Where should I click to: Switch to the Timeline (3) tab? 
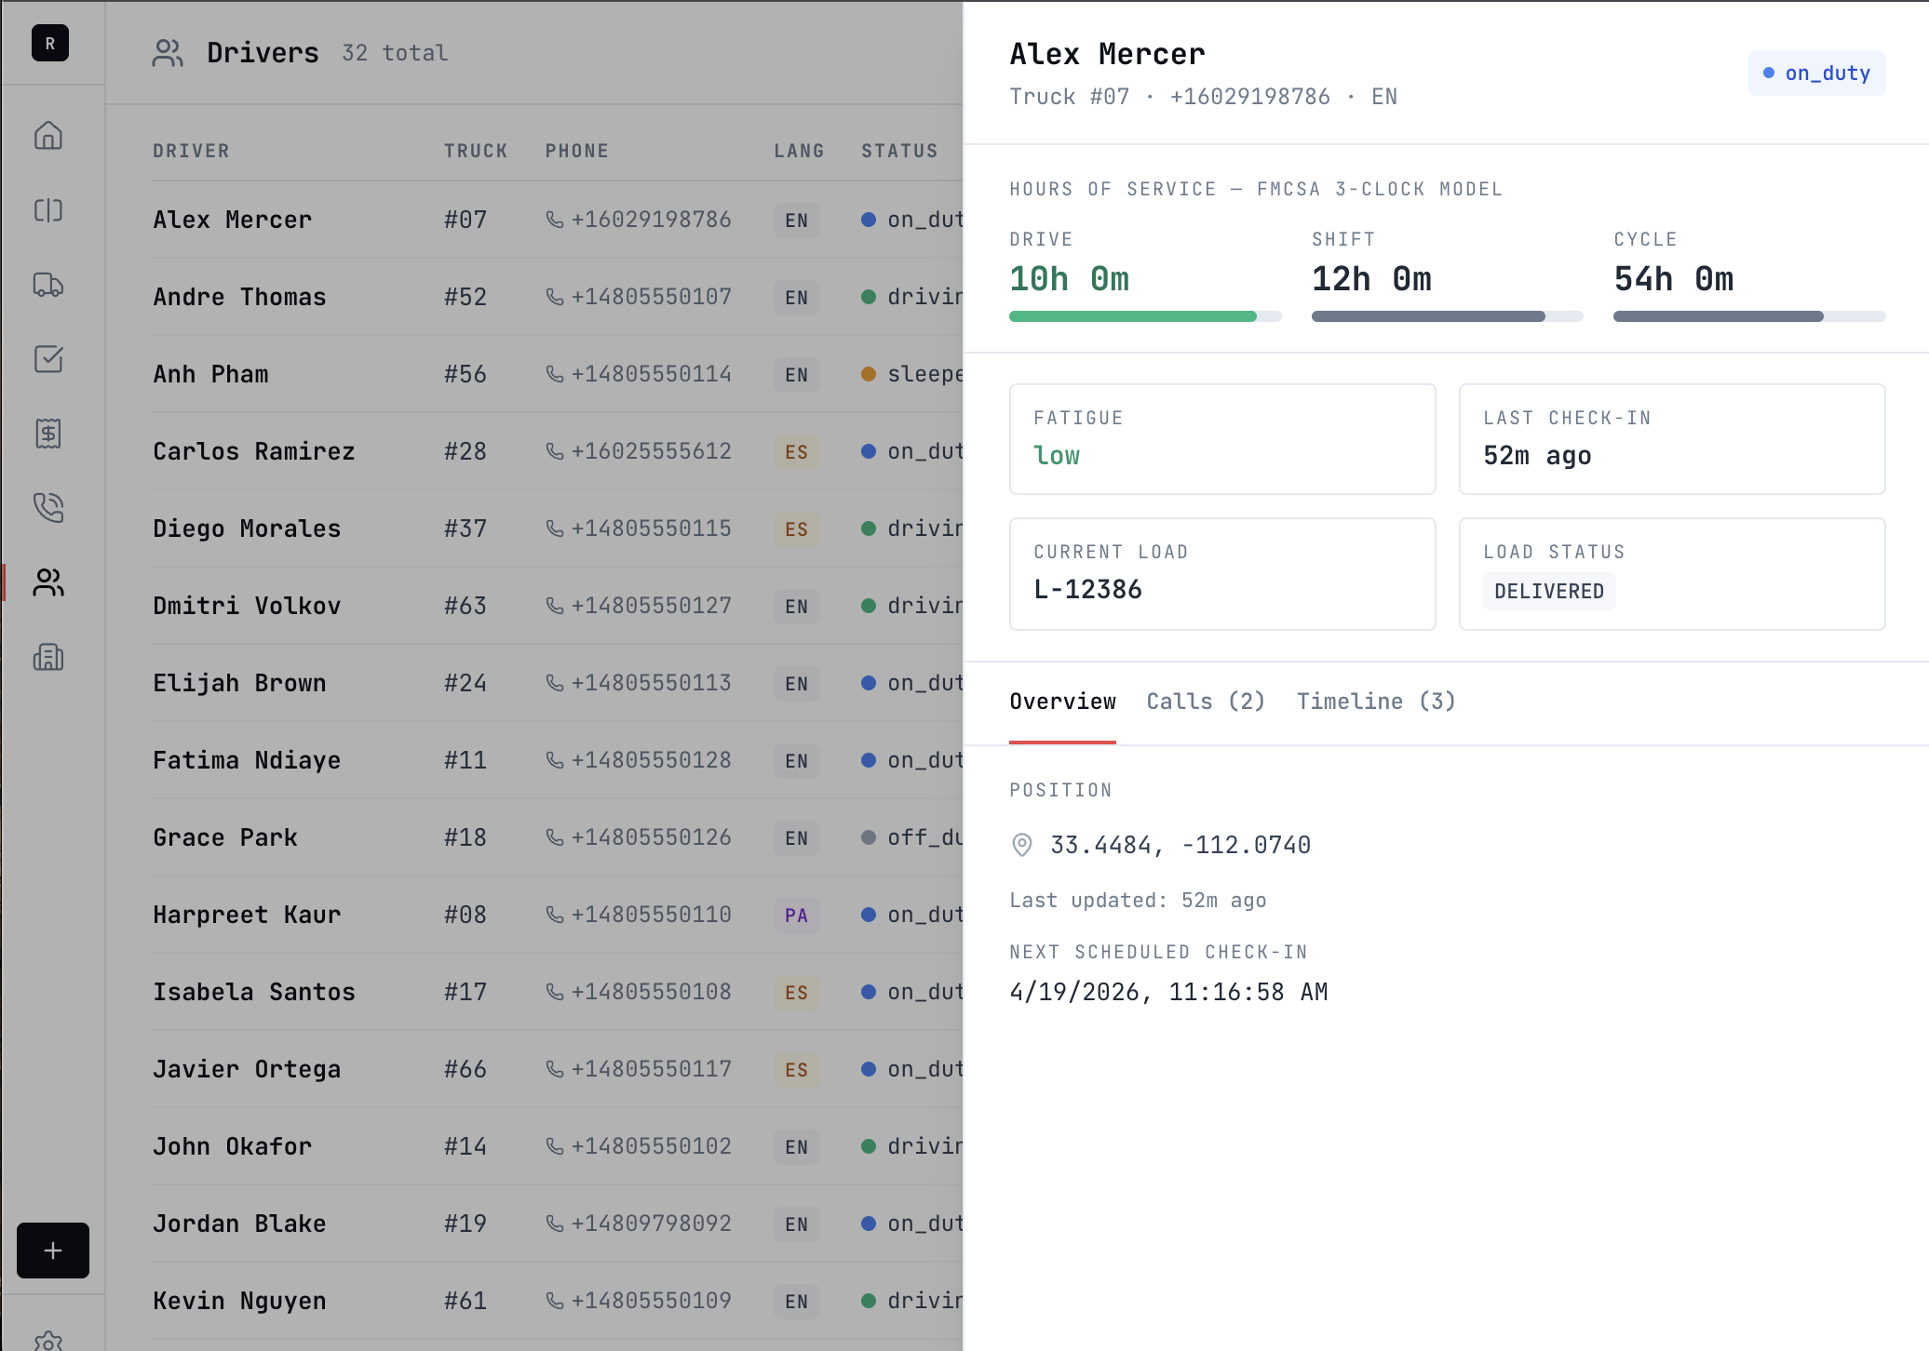(1375, 702)
